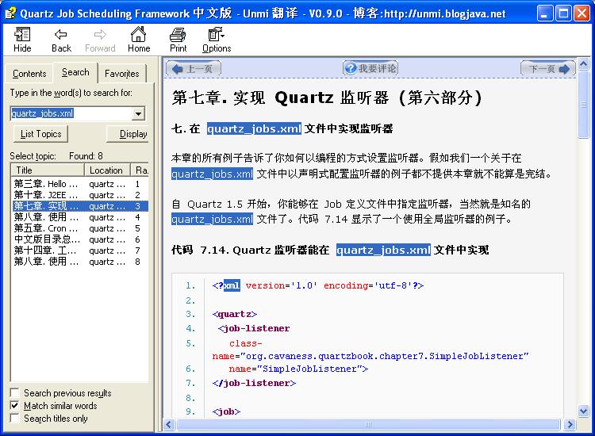Click the Display button
Image resolution: width=595 pixels, height=436 pixels.
pyautogui.click(x=129, y=134)
